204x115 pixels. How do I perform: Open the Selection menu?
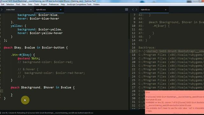10,4
